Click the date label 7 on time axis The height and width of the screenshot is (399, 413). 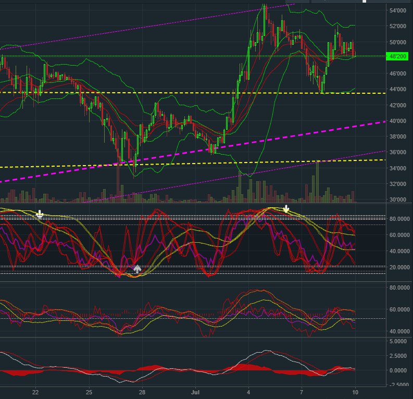click(x=302, y=392)
